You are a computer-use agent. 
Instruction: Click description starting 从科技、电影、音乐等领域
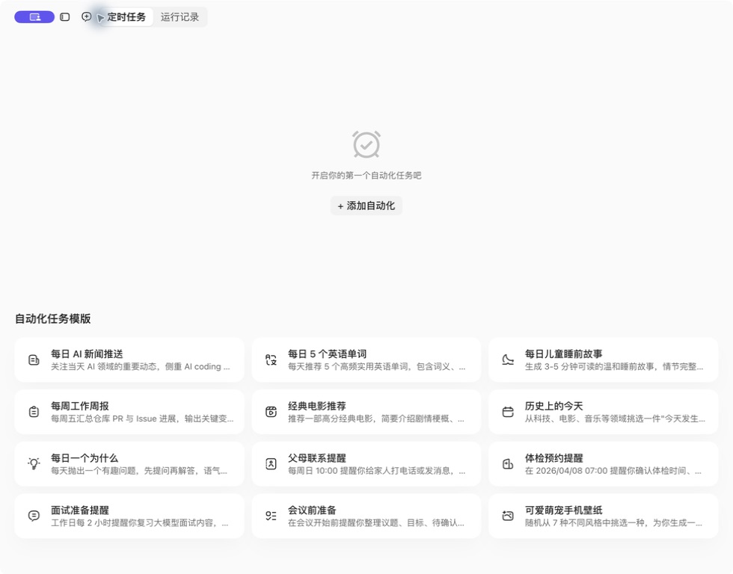click(x=615, y=419)
